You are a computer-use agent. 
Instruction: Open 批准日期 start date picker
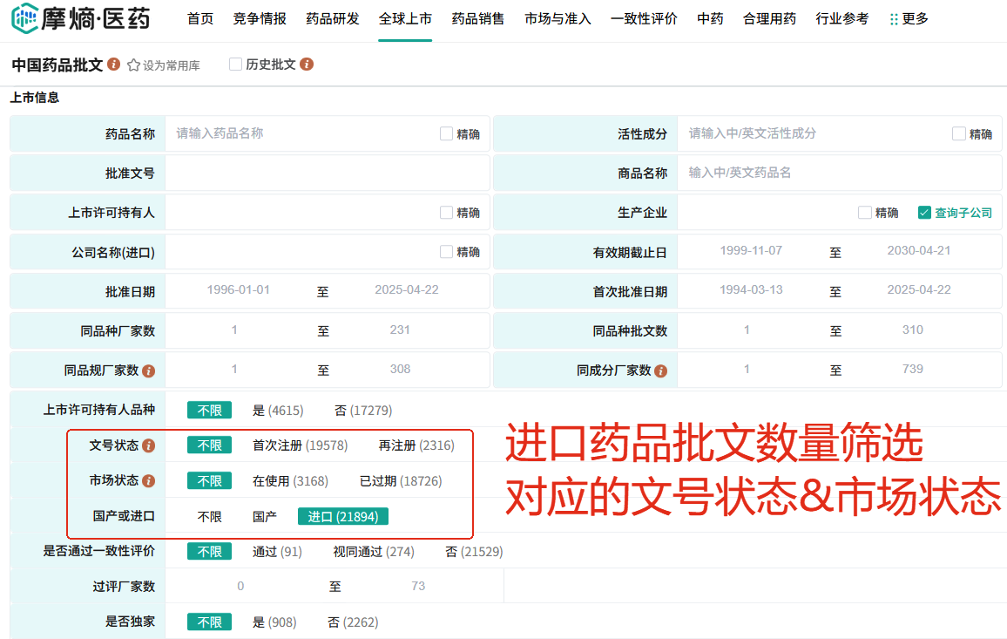[238, 290]
